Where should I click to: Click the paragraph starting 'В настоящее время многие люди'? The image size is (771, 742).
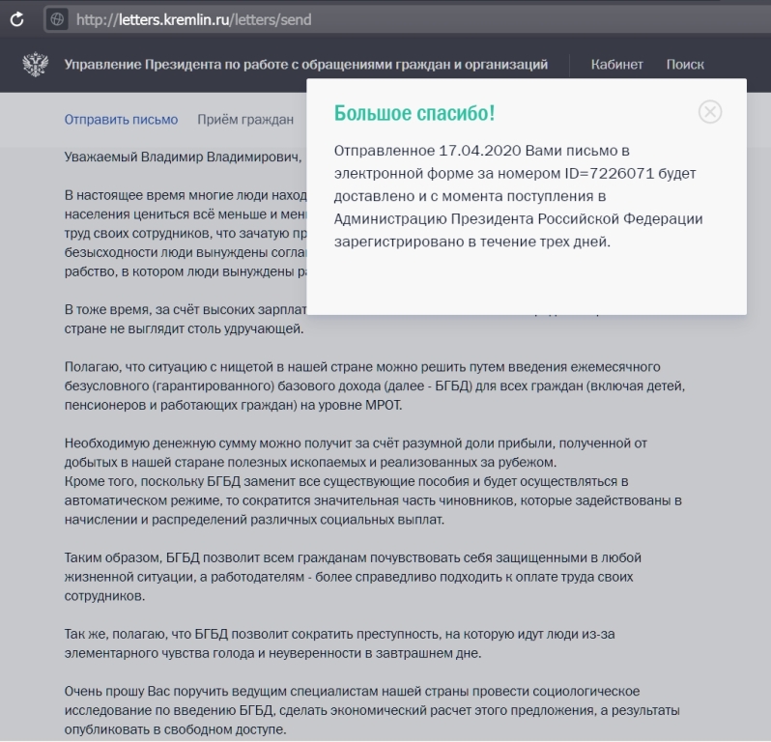[184, 232]
